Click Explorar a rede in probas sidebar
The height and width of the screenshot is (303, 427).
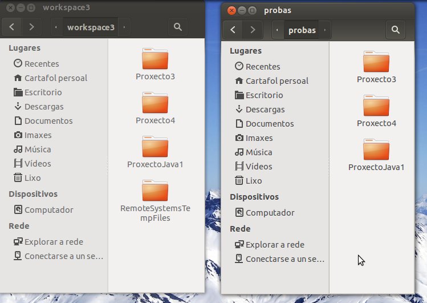pyautogui.click(x=269, y=245)
